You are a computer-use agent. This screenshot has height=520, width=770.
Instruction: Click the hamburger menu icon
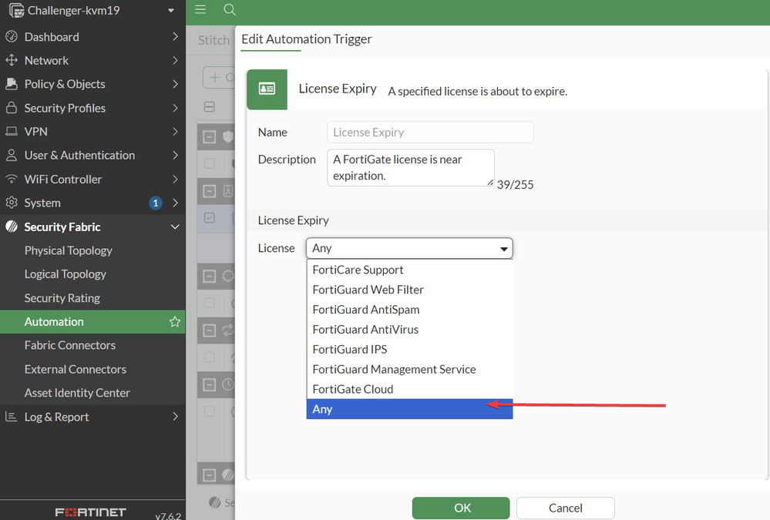[x=200, y=10]
